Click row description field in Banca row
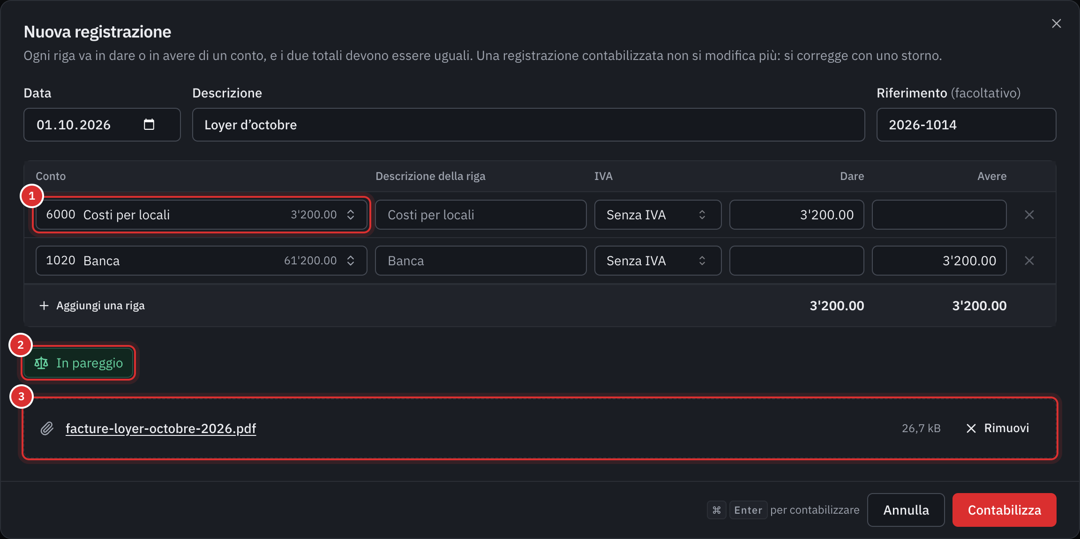This screenshot has width=1080, height=539. click(x=480, y=261)
